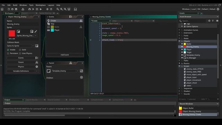
Task: Open Asset Browser hamburger menu
Action: (x=217, y=21)
